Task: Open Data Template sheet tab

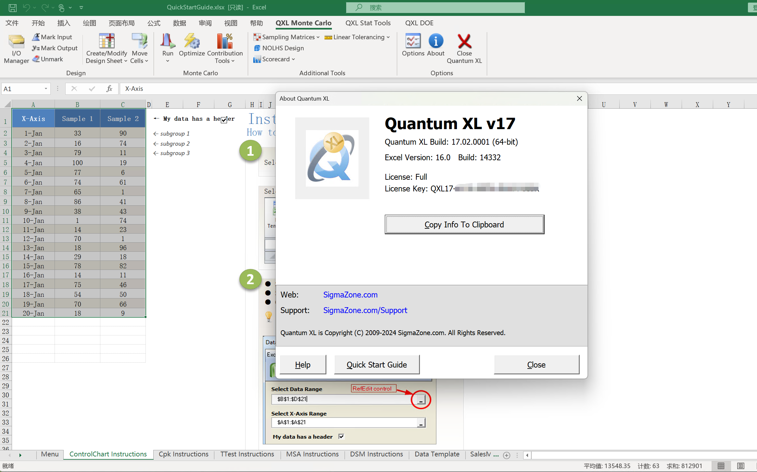Action: [437, 454]
